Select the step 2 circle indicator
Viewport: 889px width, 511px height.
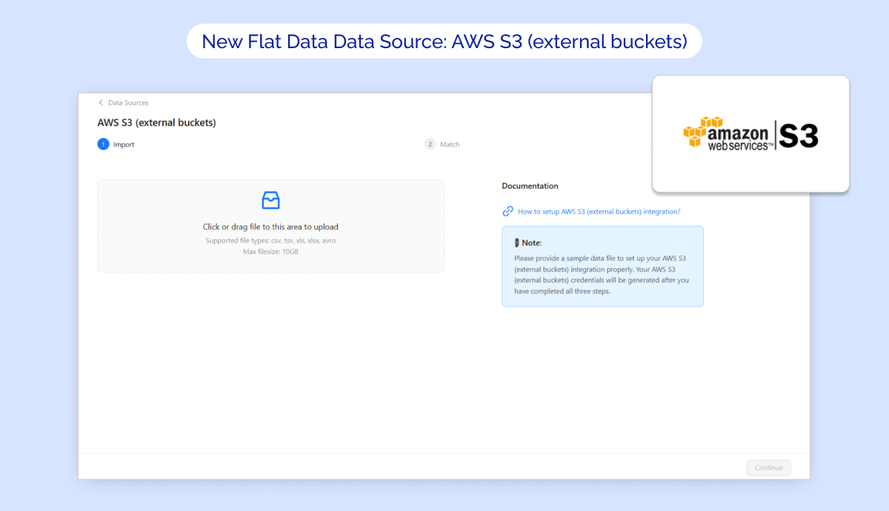pos(430,144)
